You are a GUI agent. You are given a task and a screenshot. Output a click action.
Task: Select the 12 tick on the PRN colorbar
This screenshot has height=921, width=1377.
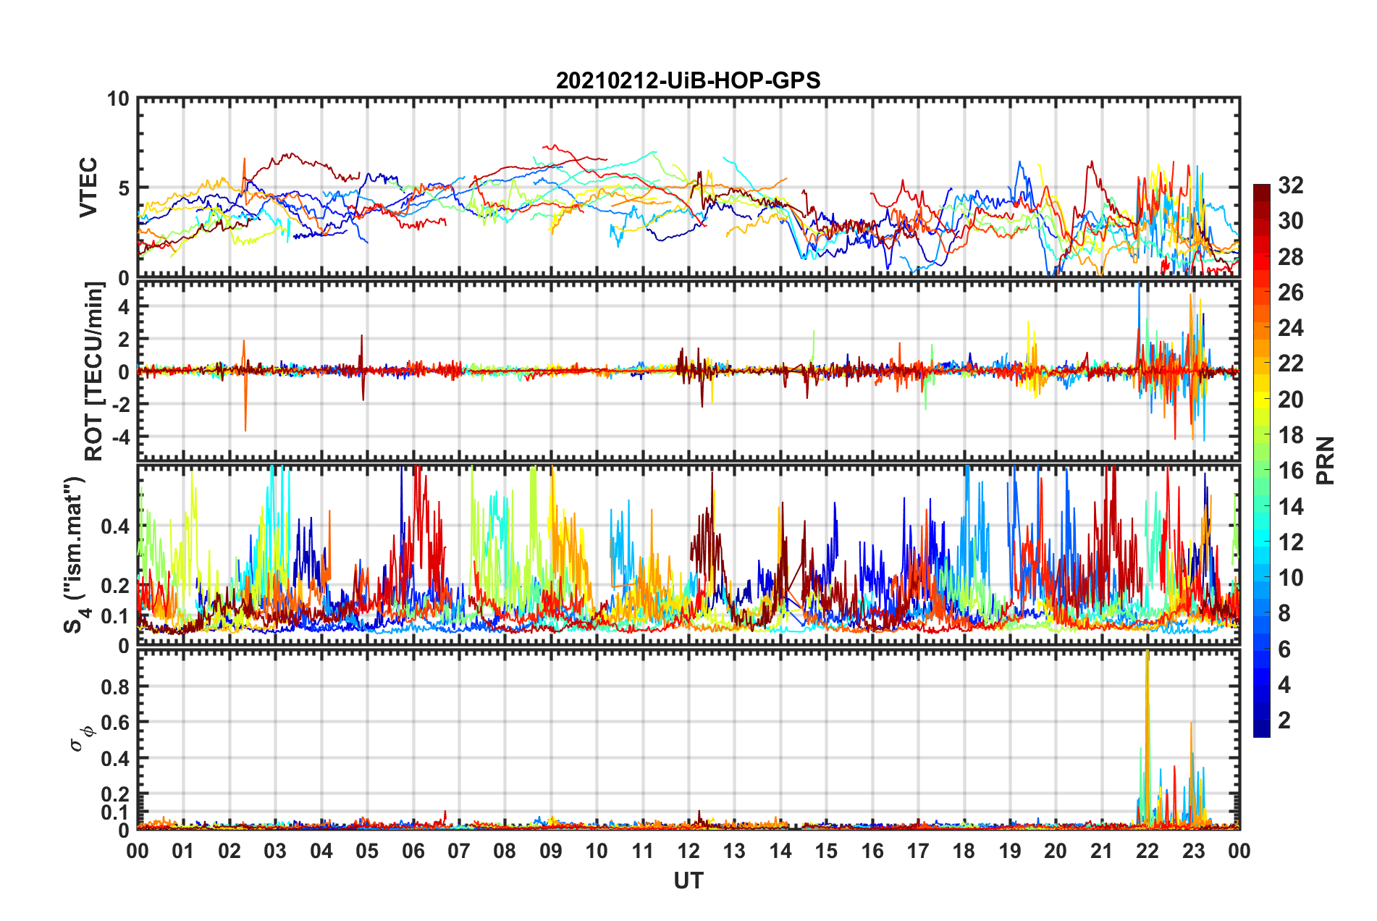point(1290,542)
